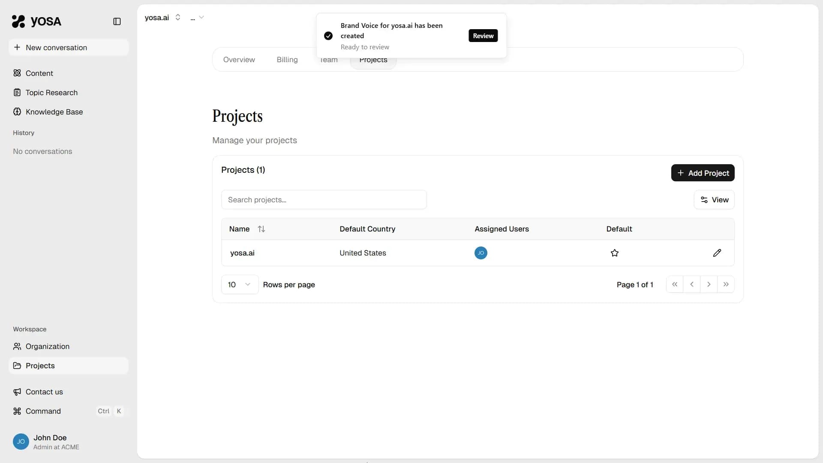Switch to the Billing tab

[x=287, y=60]
